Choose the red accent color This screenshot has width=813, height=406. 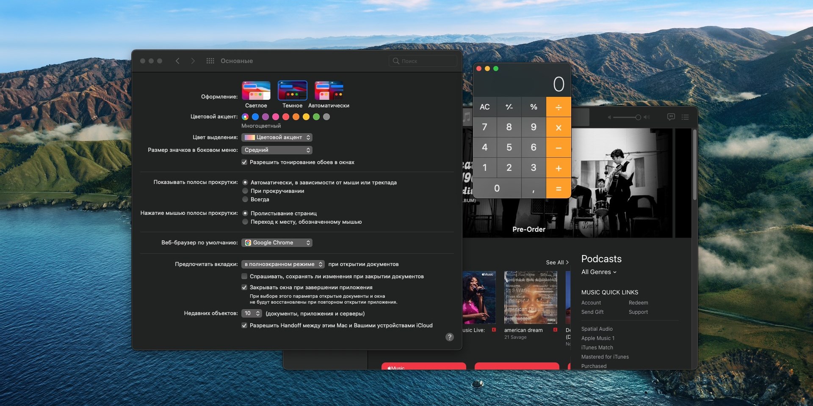[286, 117]
